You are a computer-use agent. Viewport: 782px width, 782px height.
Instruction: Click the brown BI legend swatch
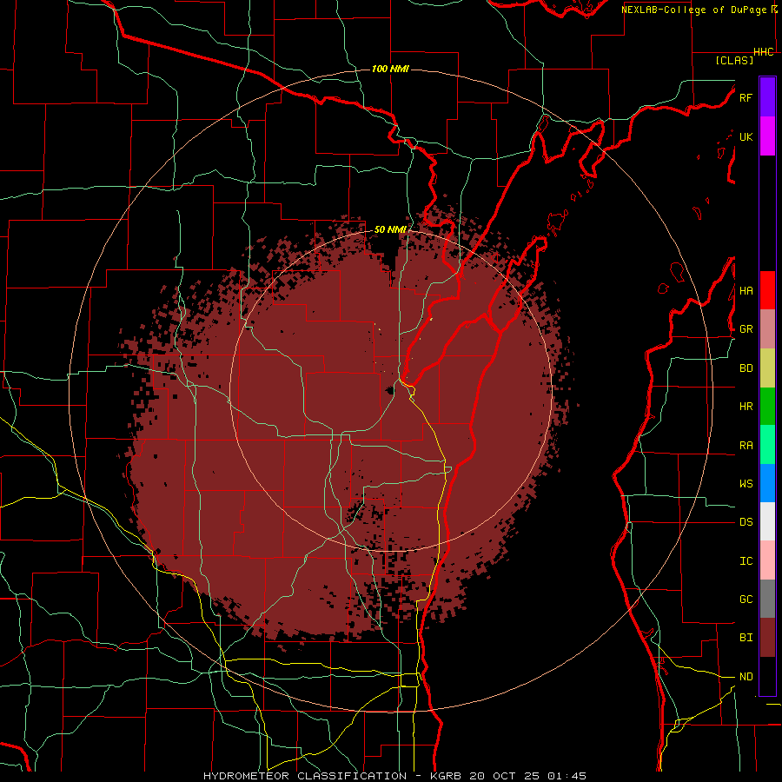click(767, 638)
